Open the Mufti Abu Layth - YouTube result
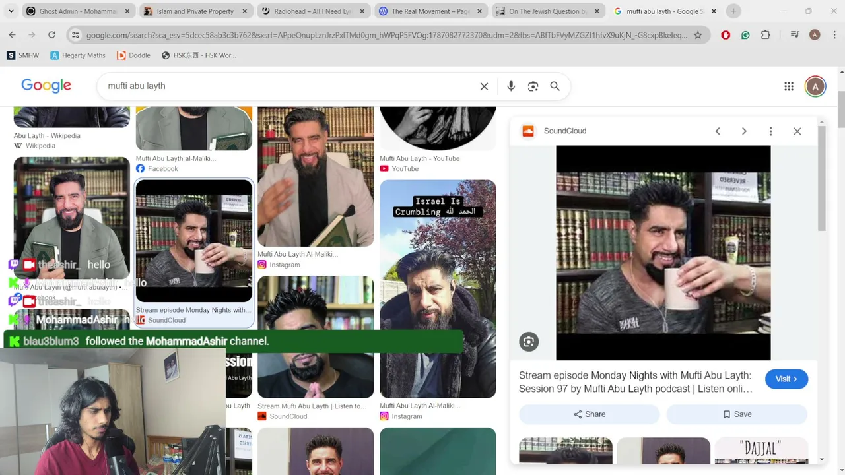This screenshot has width=845, height=475. pyautogui.click(x=419, y=158)
